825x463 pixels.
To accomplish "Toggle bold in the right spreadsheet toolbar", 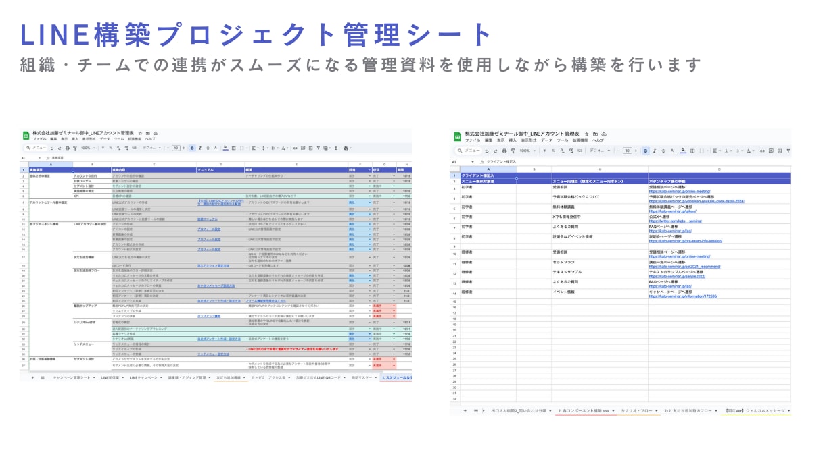I will 646,151.
